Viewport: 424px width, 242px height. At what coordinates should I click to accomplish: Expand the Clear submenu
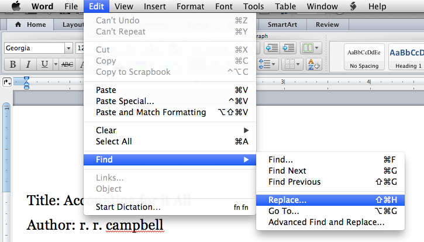click(170, 130)
